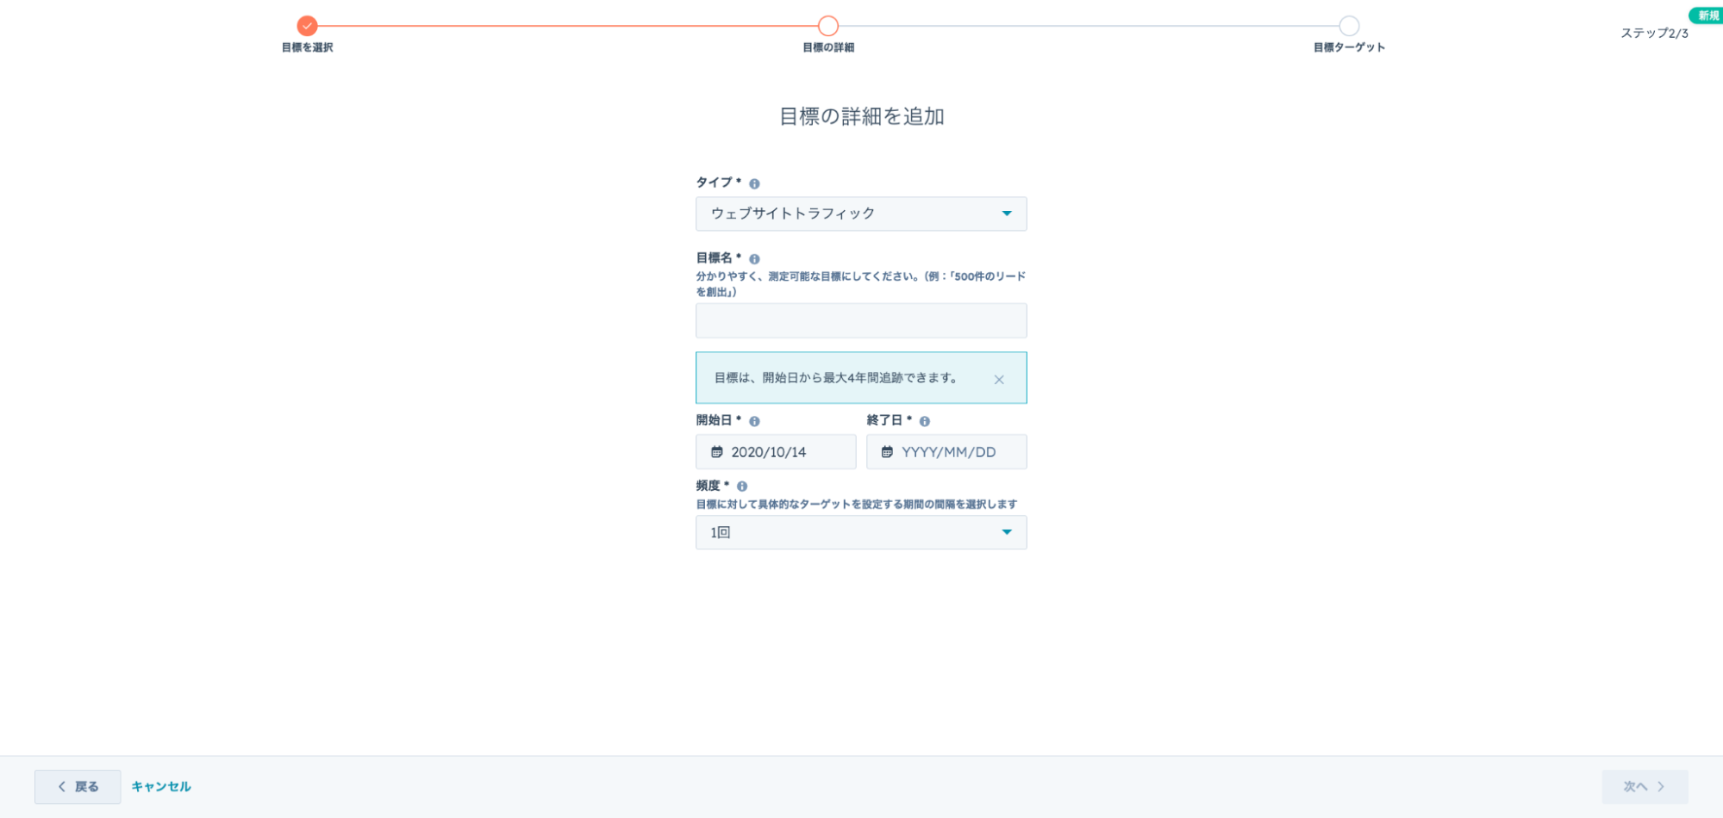Click the 次へ next button
The width and height of the screenshot is (1723, 818).
[1644, 786]
